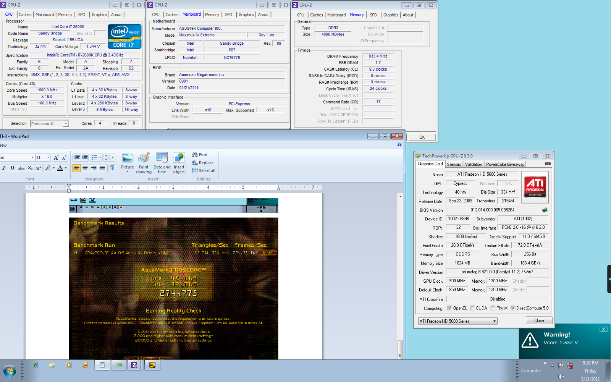Toggle PhysX checkbox in GPU-Z
Image resolution: width=611 pixels, height=382 pixels.
click(493, 308)
